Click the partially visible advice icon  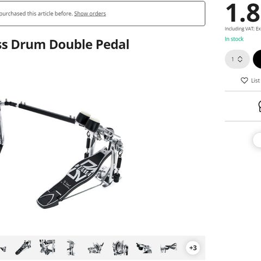pyautogui.click(x=259, y=106)
